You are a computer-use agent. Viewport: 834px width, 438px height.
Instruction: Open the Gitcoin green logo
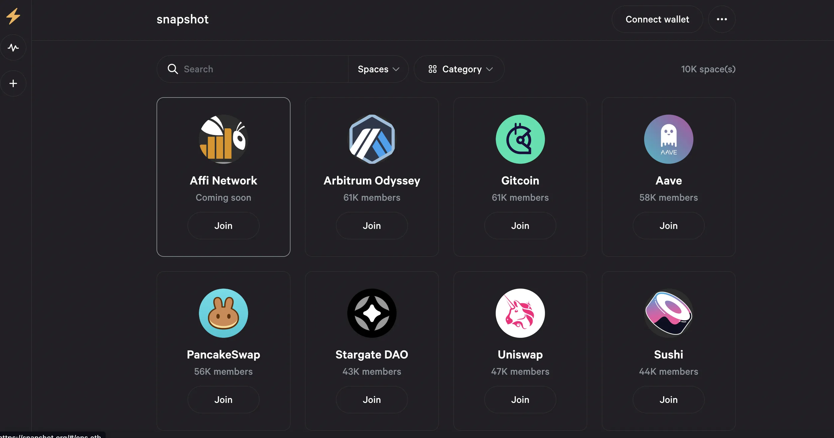pyautogui.click(x=520, y=139)
